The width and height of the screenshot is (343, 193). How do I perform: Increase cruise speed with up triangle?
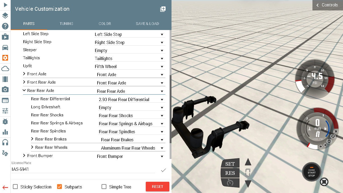click(248, 162)
